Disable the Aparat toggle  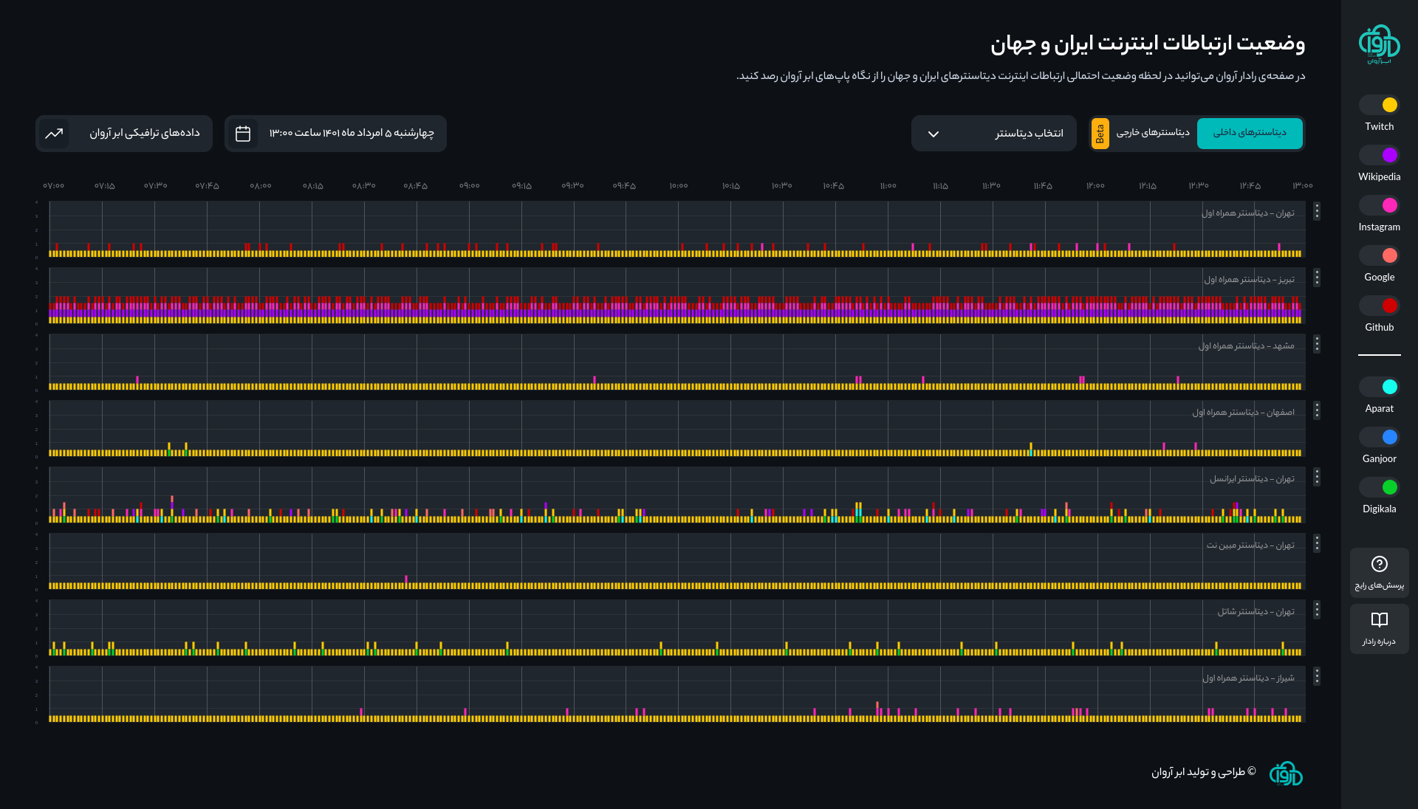point(1379,387)
